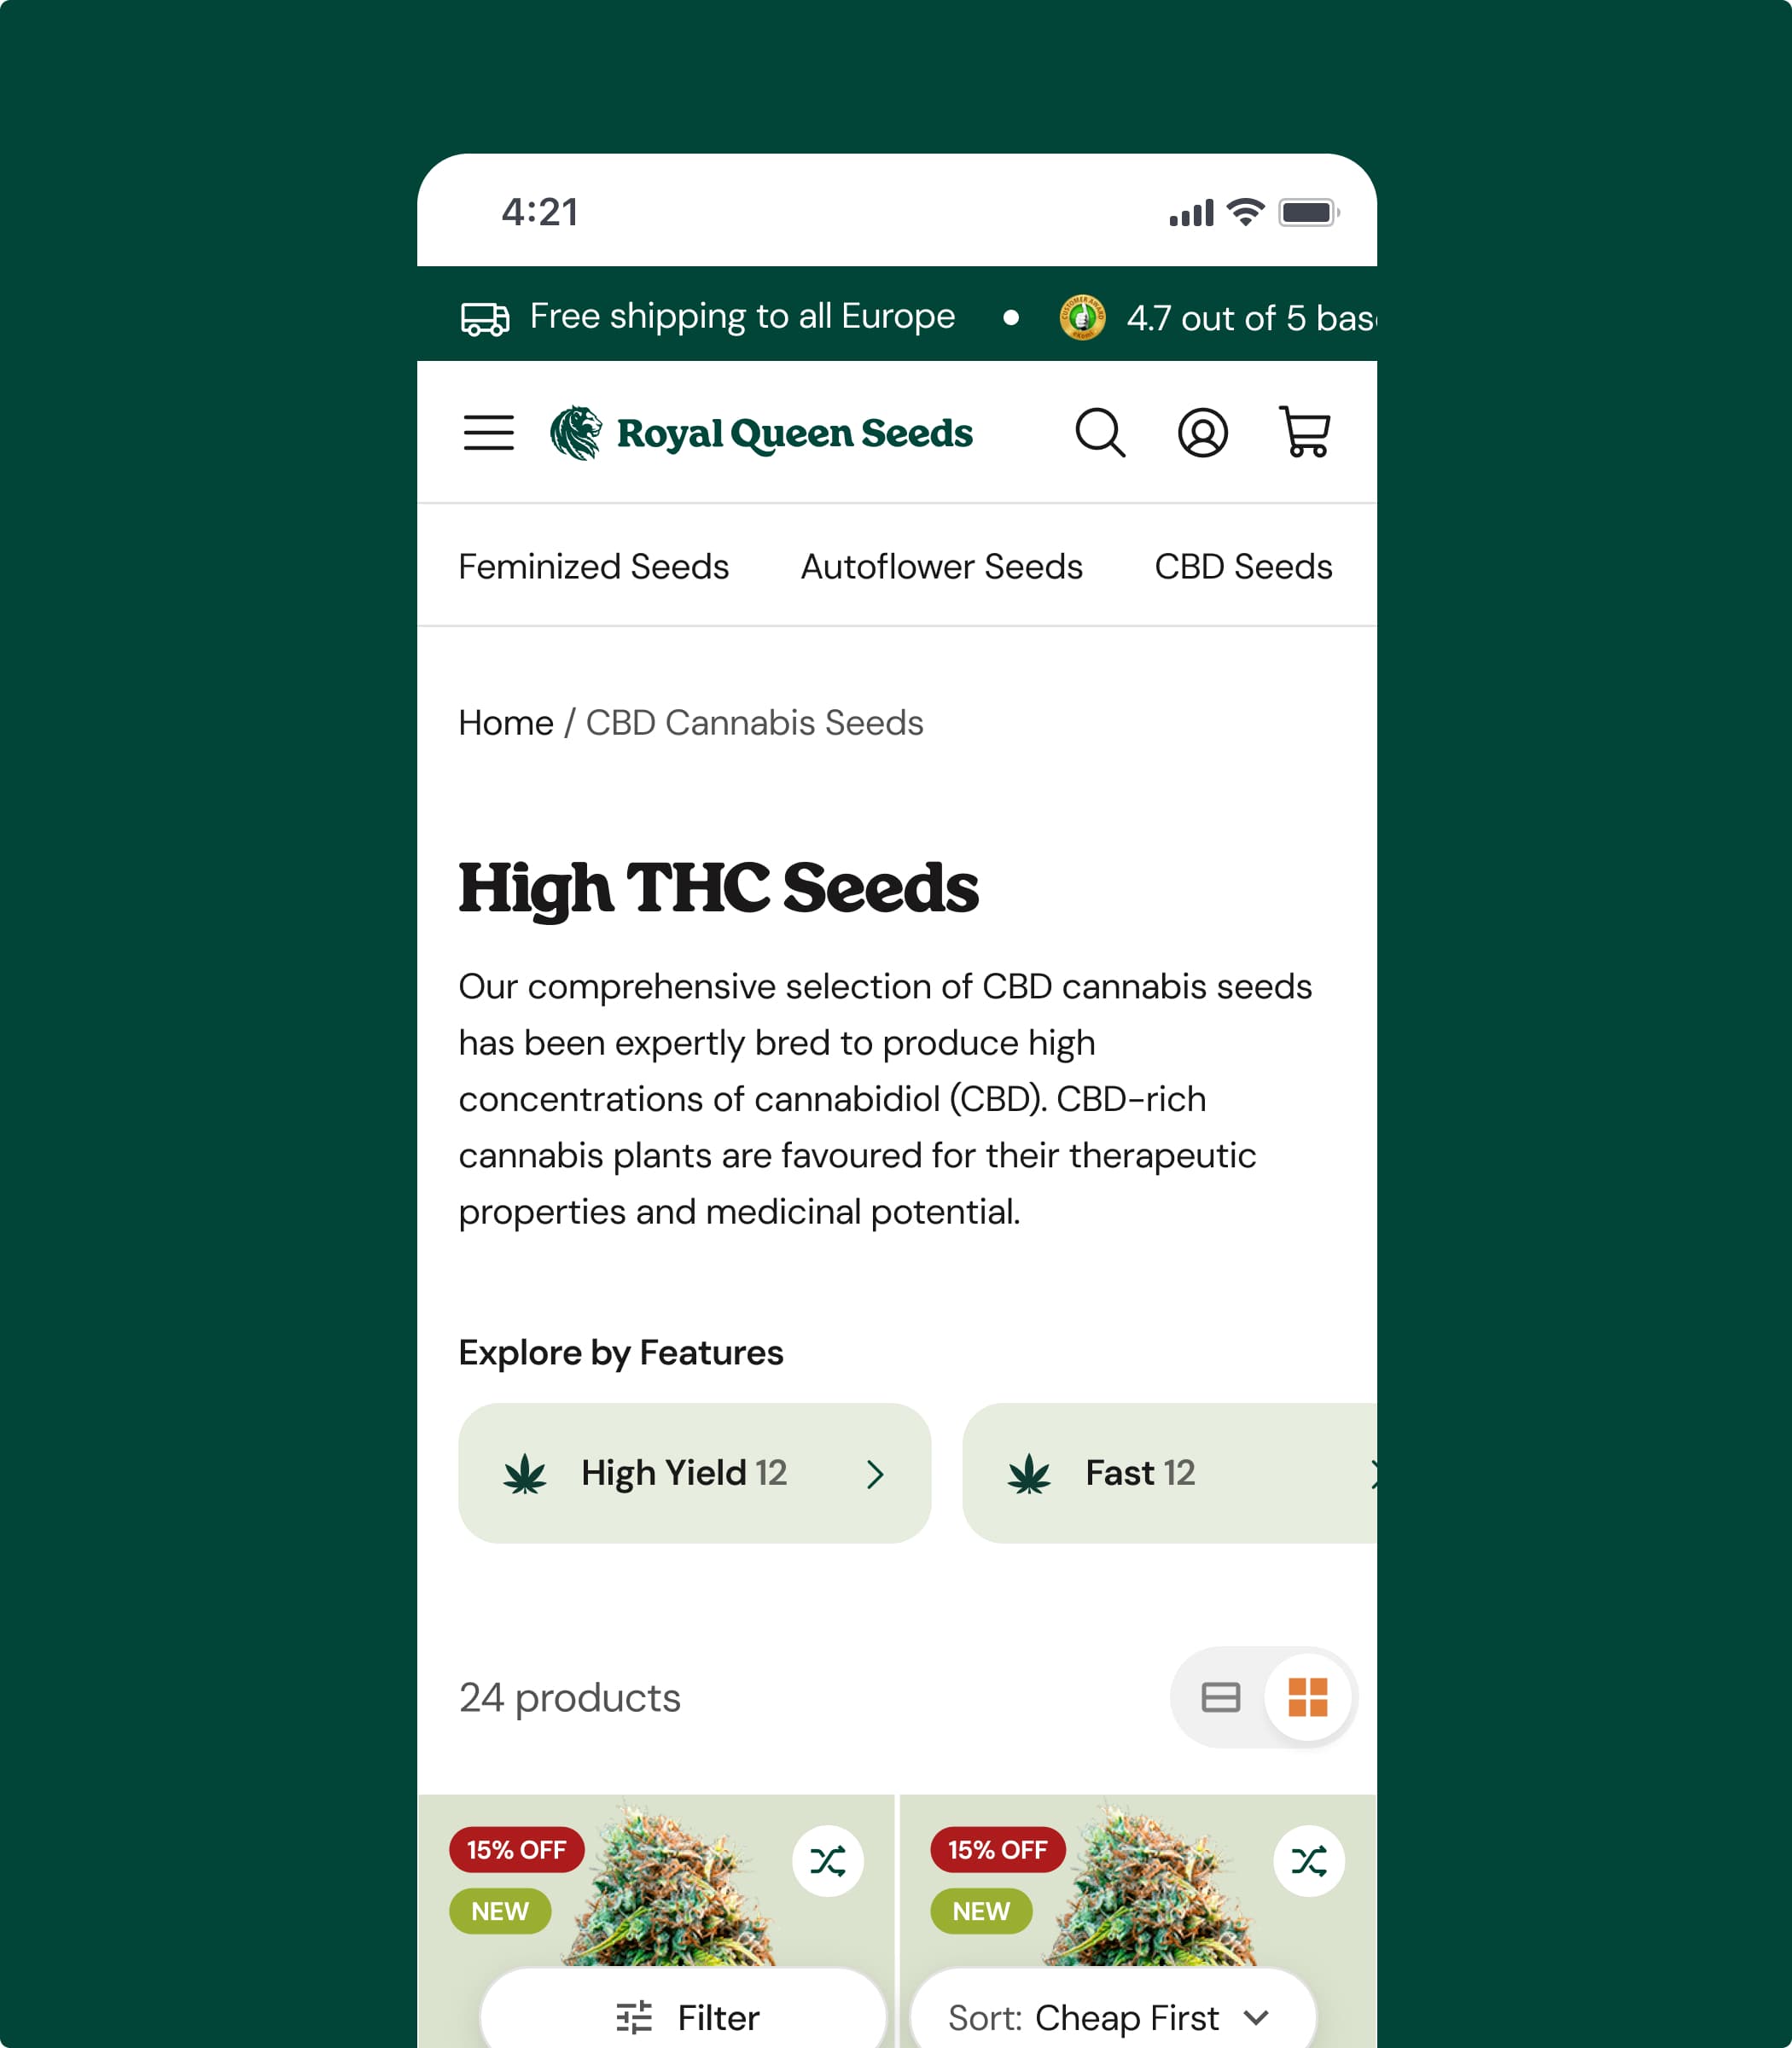Viewport: 1792px width, 2048px height.
Task: Select the Feminized Seeds tab
Action: [593, 567]
